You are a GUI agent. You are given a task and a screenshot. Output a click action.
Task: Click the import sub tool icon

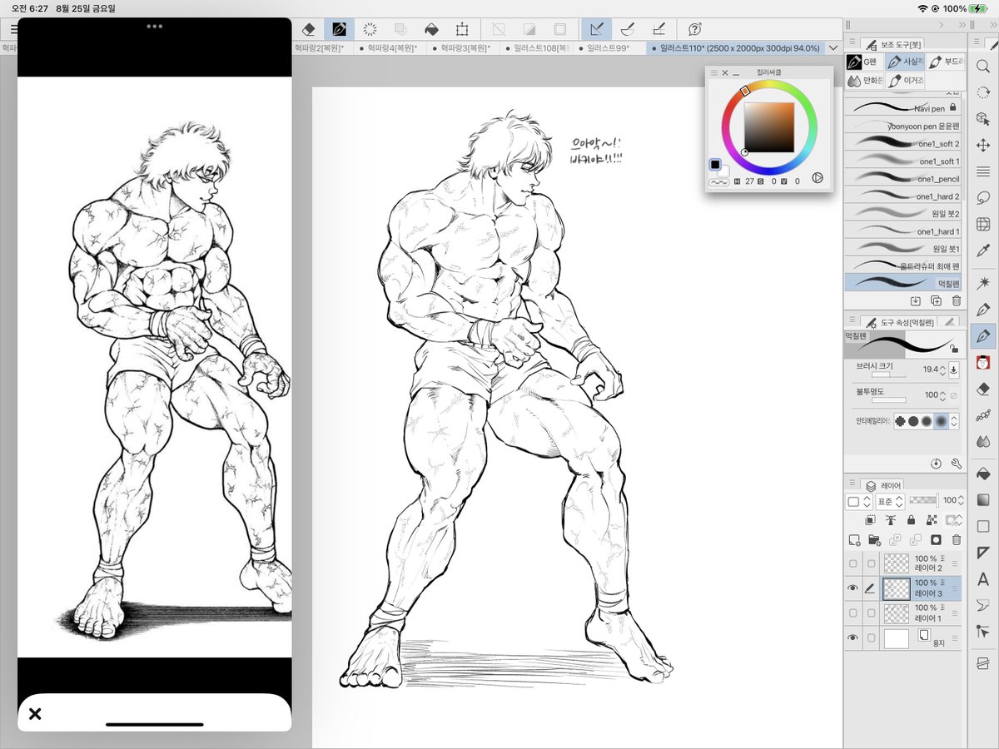click(916, 301)
